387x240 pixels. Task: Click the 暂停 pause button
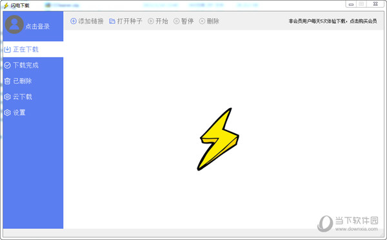click(x=184, y=21)
